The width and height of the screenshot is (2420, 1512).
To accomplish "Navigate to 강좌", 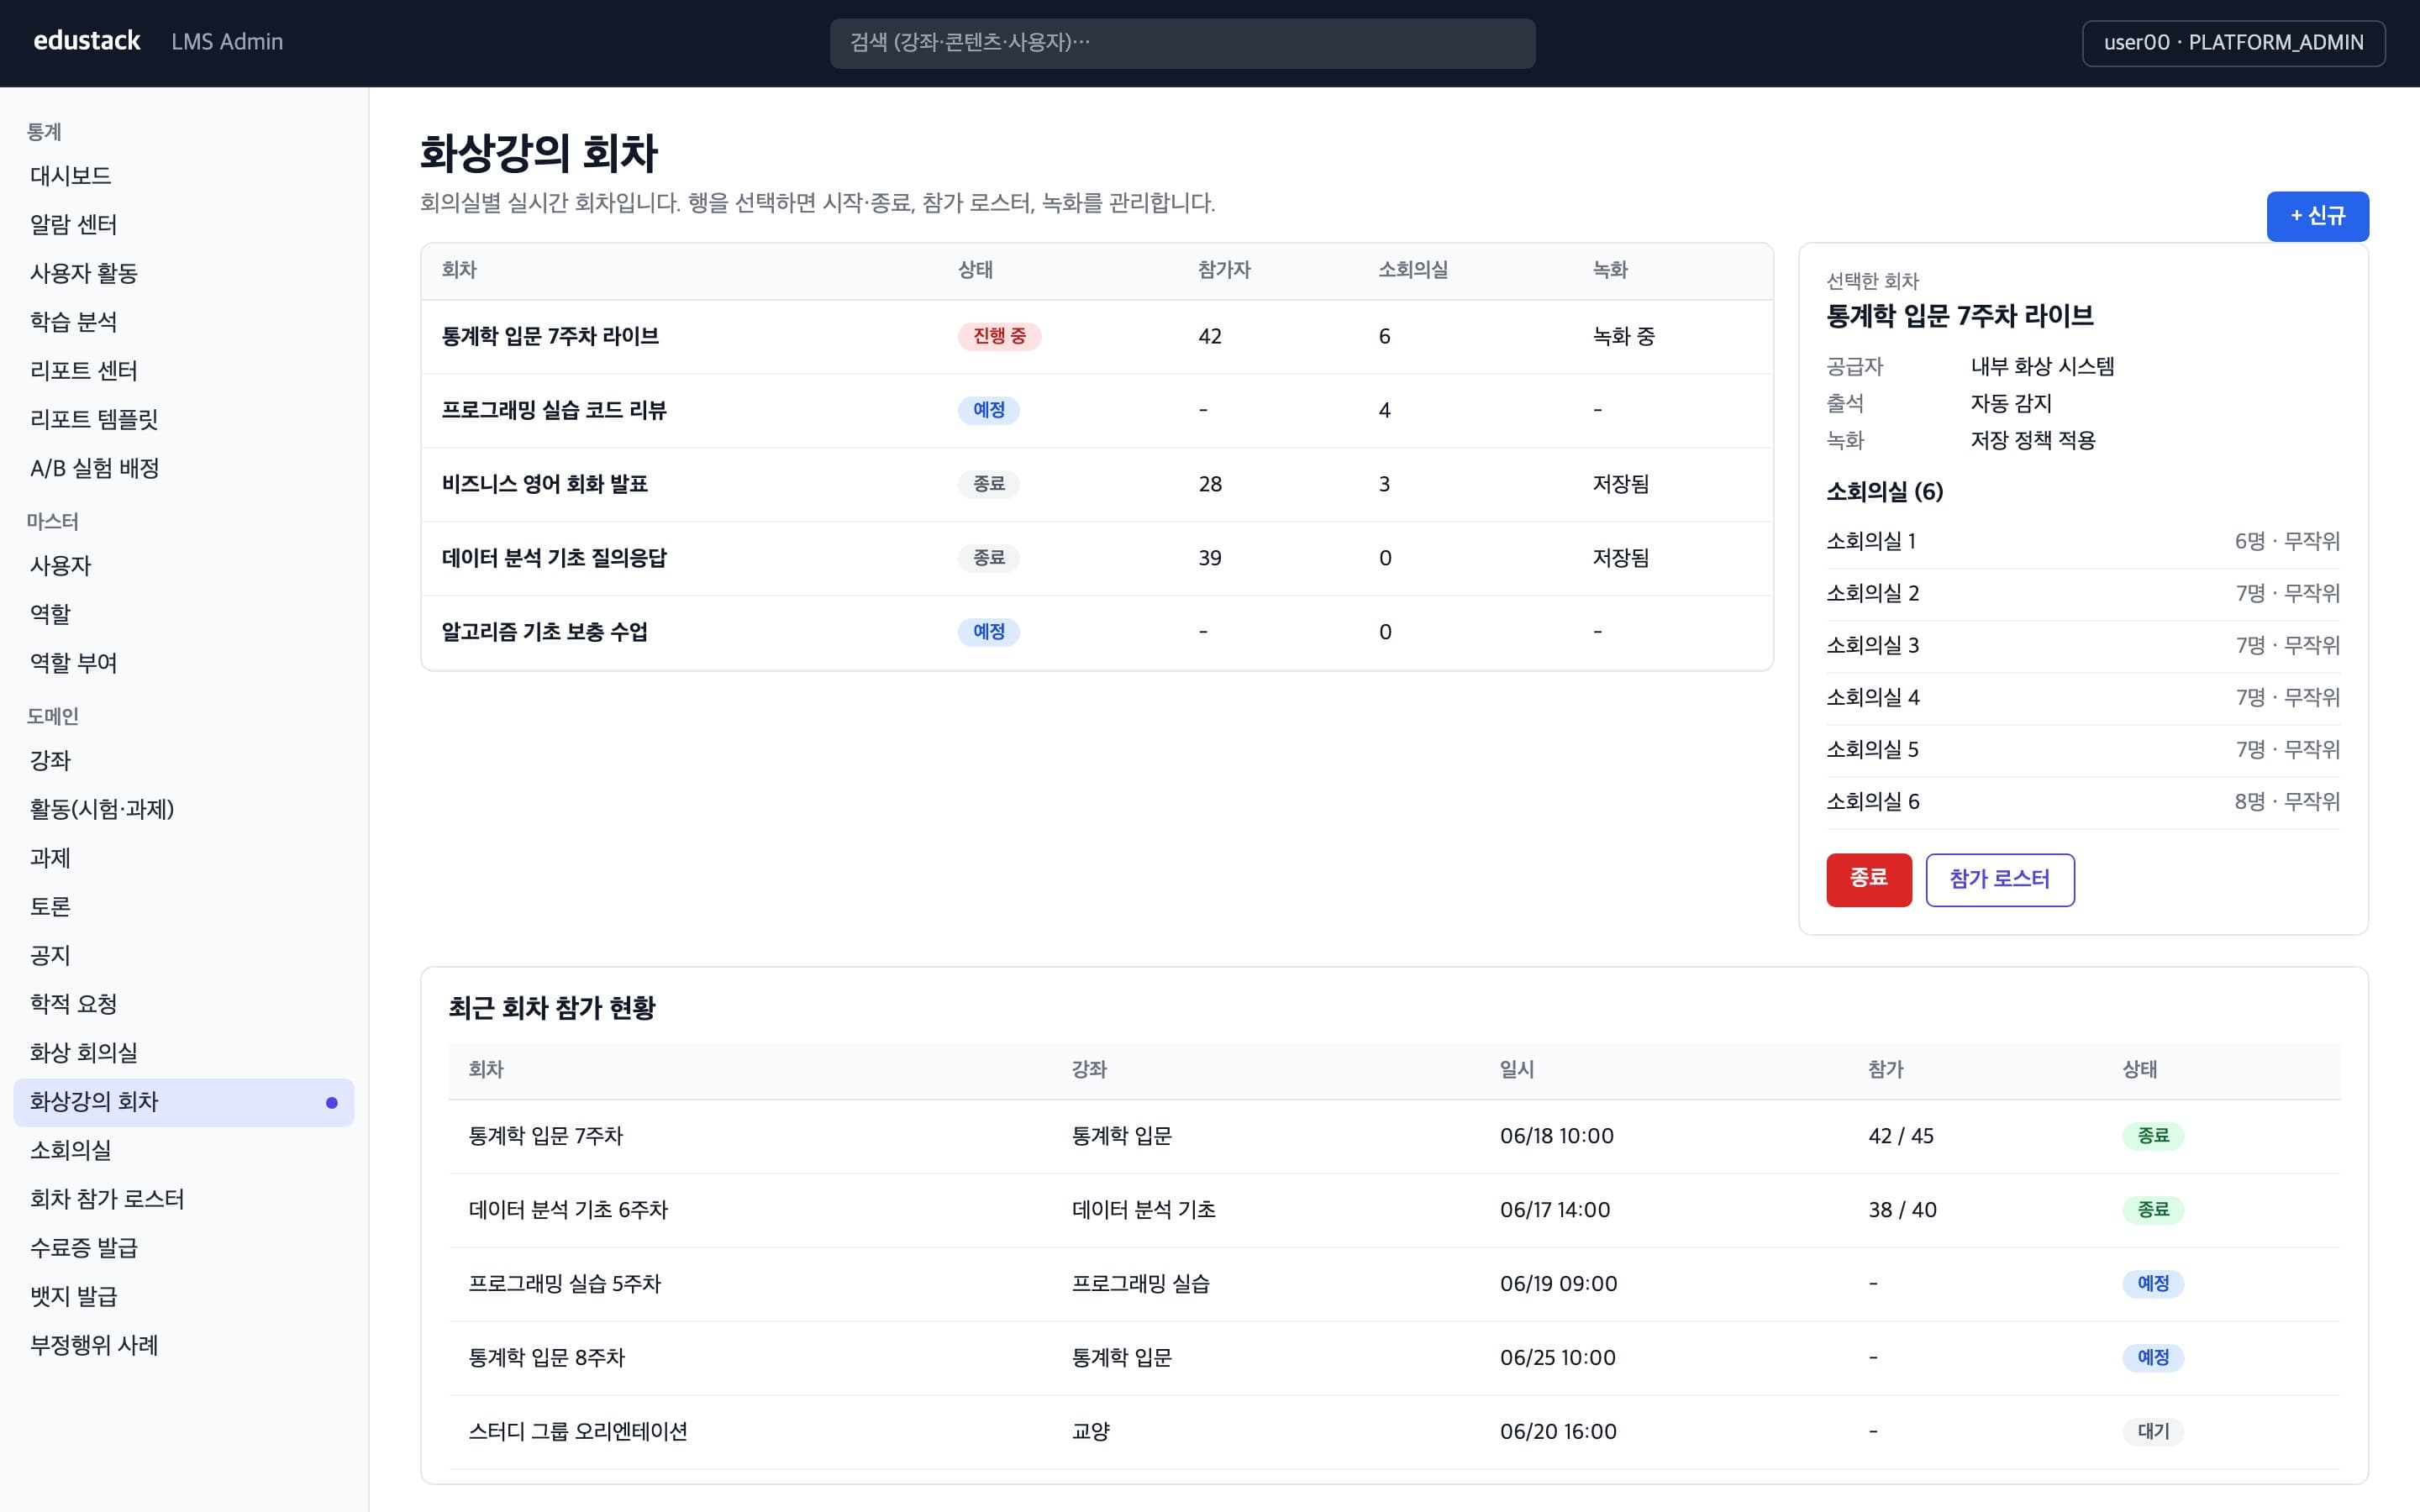I will tap(184, 761).
